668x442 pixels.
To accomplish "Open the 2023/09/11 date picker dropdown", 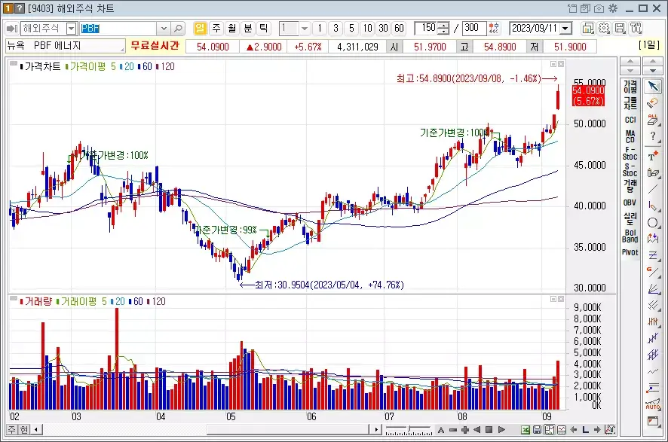I will coord(565,29).
